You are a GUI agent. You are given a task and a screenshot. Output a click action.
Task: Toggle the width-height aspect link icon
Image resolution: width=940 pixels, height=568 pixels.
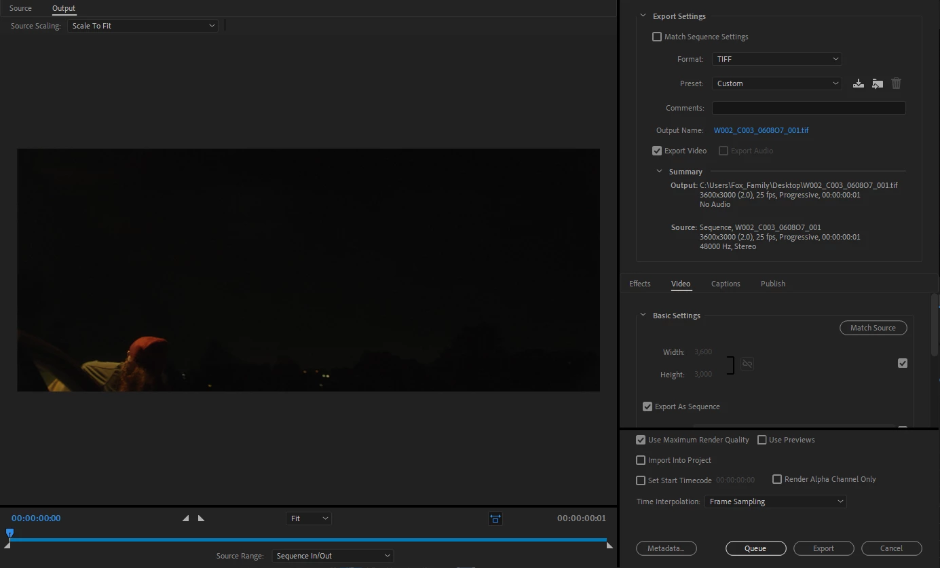[747, 364]
